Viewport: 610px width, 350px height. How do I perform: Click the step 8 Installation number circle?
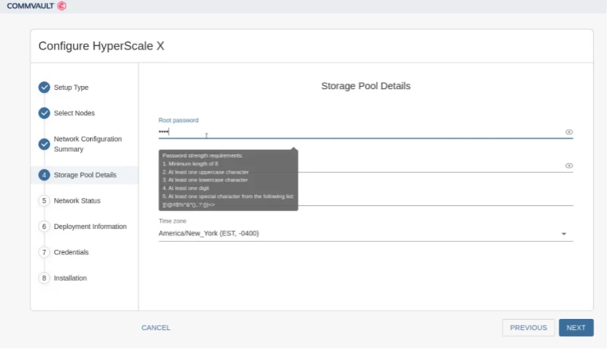pos(45,278)
